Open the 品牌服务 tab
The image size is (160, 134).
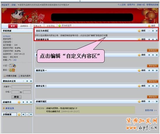(x=24, y=26)
